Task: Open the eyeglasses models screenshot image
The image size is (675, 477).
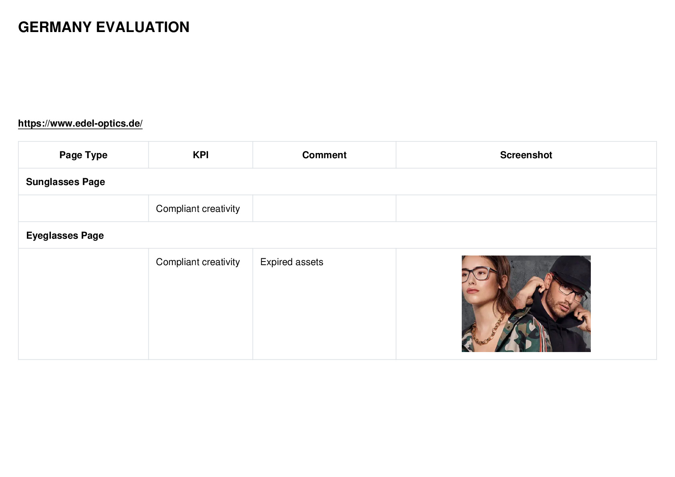Action: point(526,304)
